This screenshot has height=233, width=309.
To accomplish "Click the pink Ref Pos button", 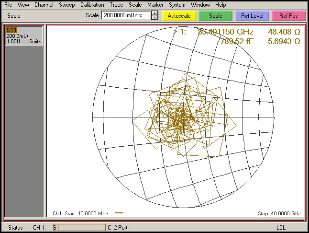I will pos(288,15).
